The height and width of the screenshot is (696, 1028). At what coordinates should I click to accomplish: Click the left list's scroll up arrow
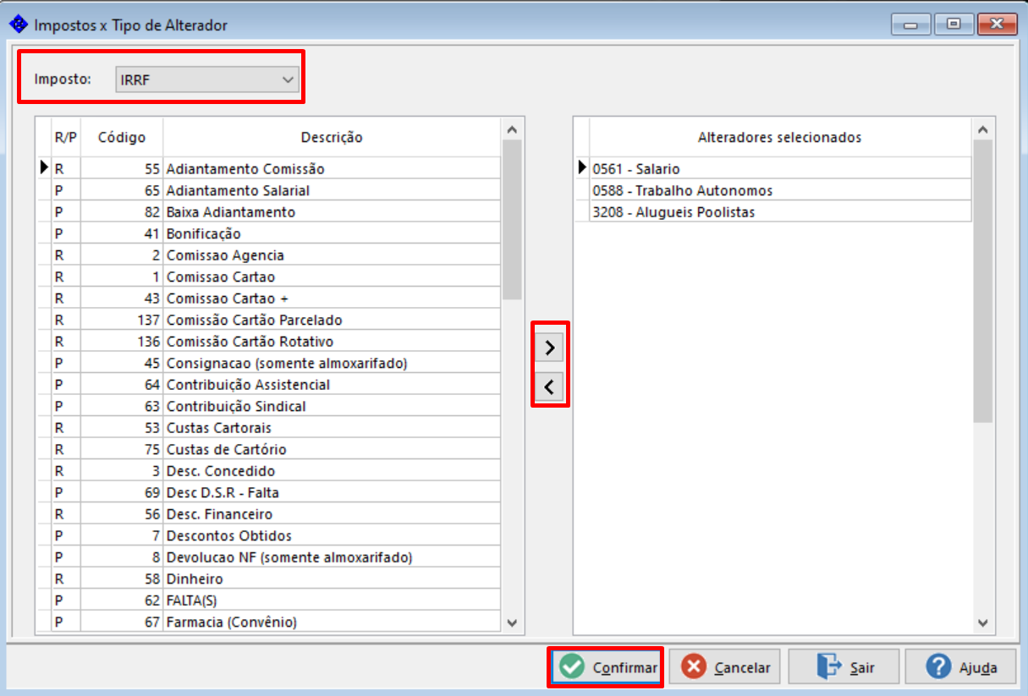coord(512,129)
